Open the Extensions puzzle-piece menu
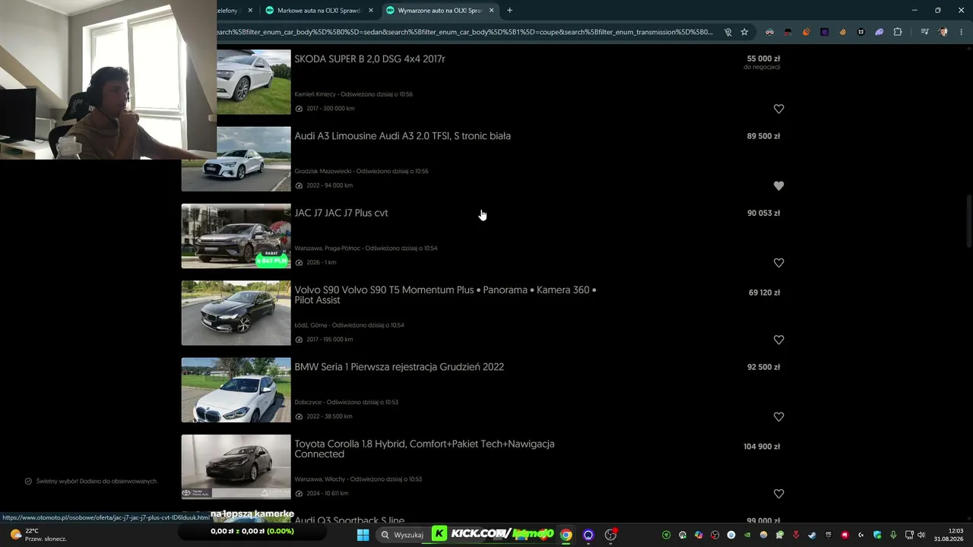This screenshot has height=547, width=973. [x=898, y=32]
